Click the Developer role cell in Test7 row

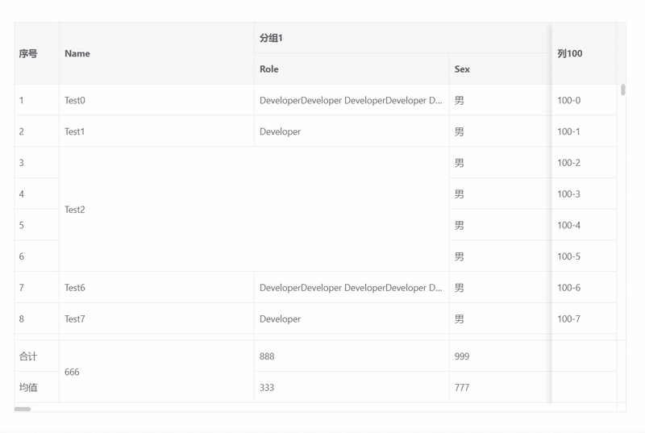click(352, 319)
